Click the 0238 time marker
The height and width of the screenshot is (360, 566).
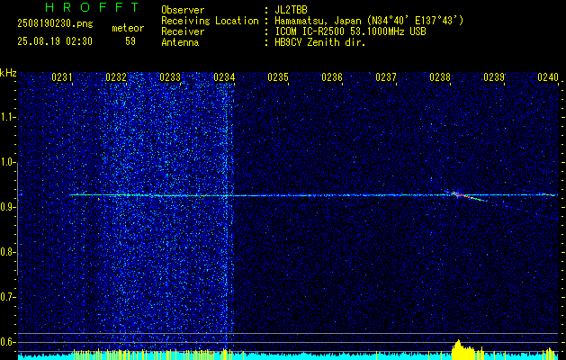(x=440, y=77)
